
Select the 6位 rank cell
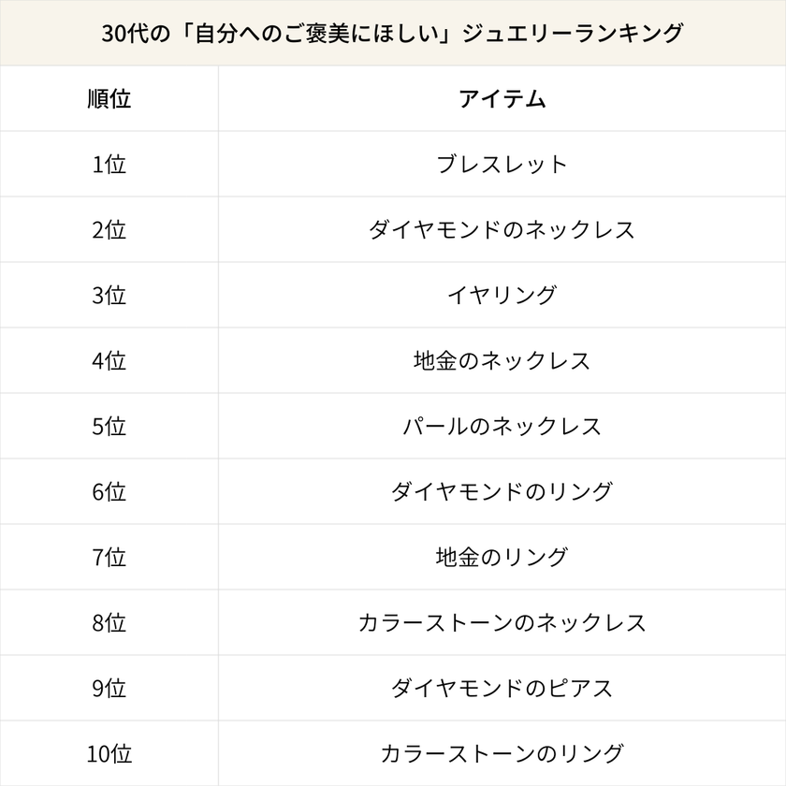tap(109, 492)
